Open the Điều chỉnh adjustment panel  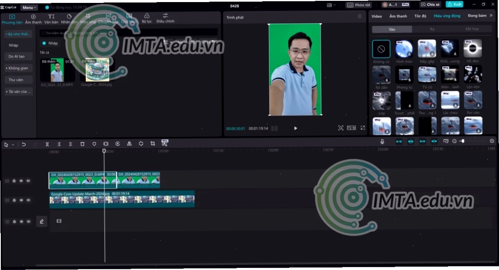tap(165, 18)
